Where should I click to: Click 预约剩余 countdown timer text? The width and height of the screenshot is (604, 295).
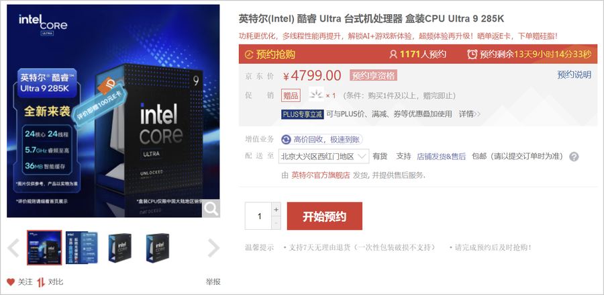536,54
